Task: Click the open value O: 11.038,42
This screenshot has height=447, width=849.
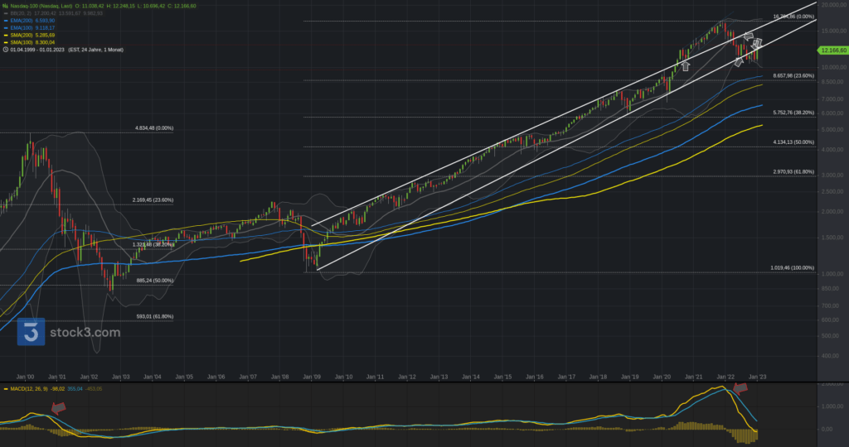Action: [90, 6]
